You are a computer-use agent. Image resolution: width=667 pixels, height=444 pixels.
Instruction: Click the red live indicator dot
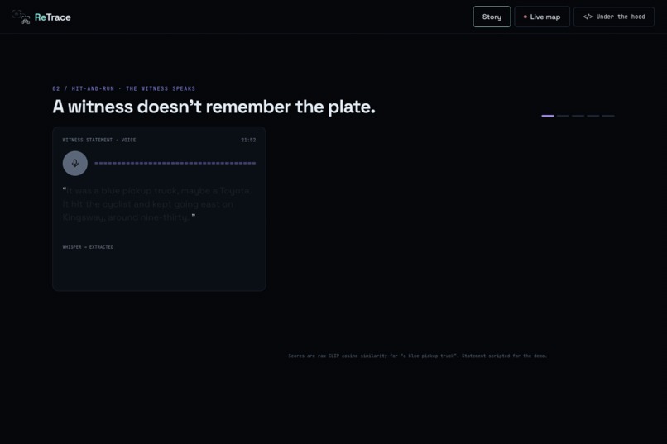tap(525, 17)
